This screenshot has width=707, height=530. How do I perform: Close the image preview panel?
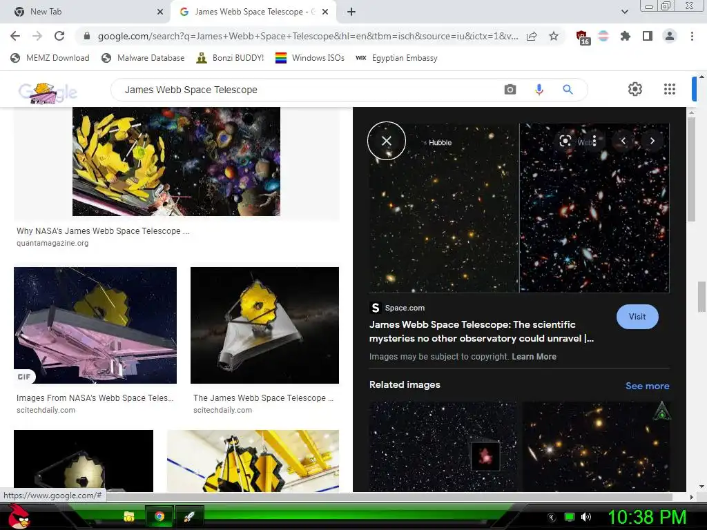pos(387,141)
